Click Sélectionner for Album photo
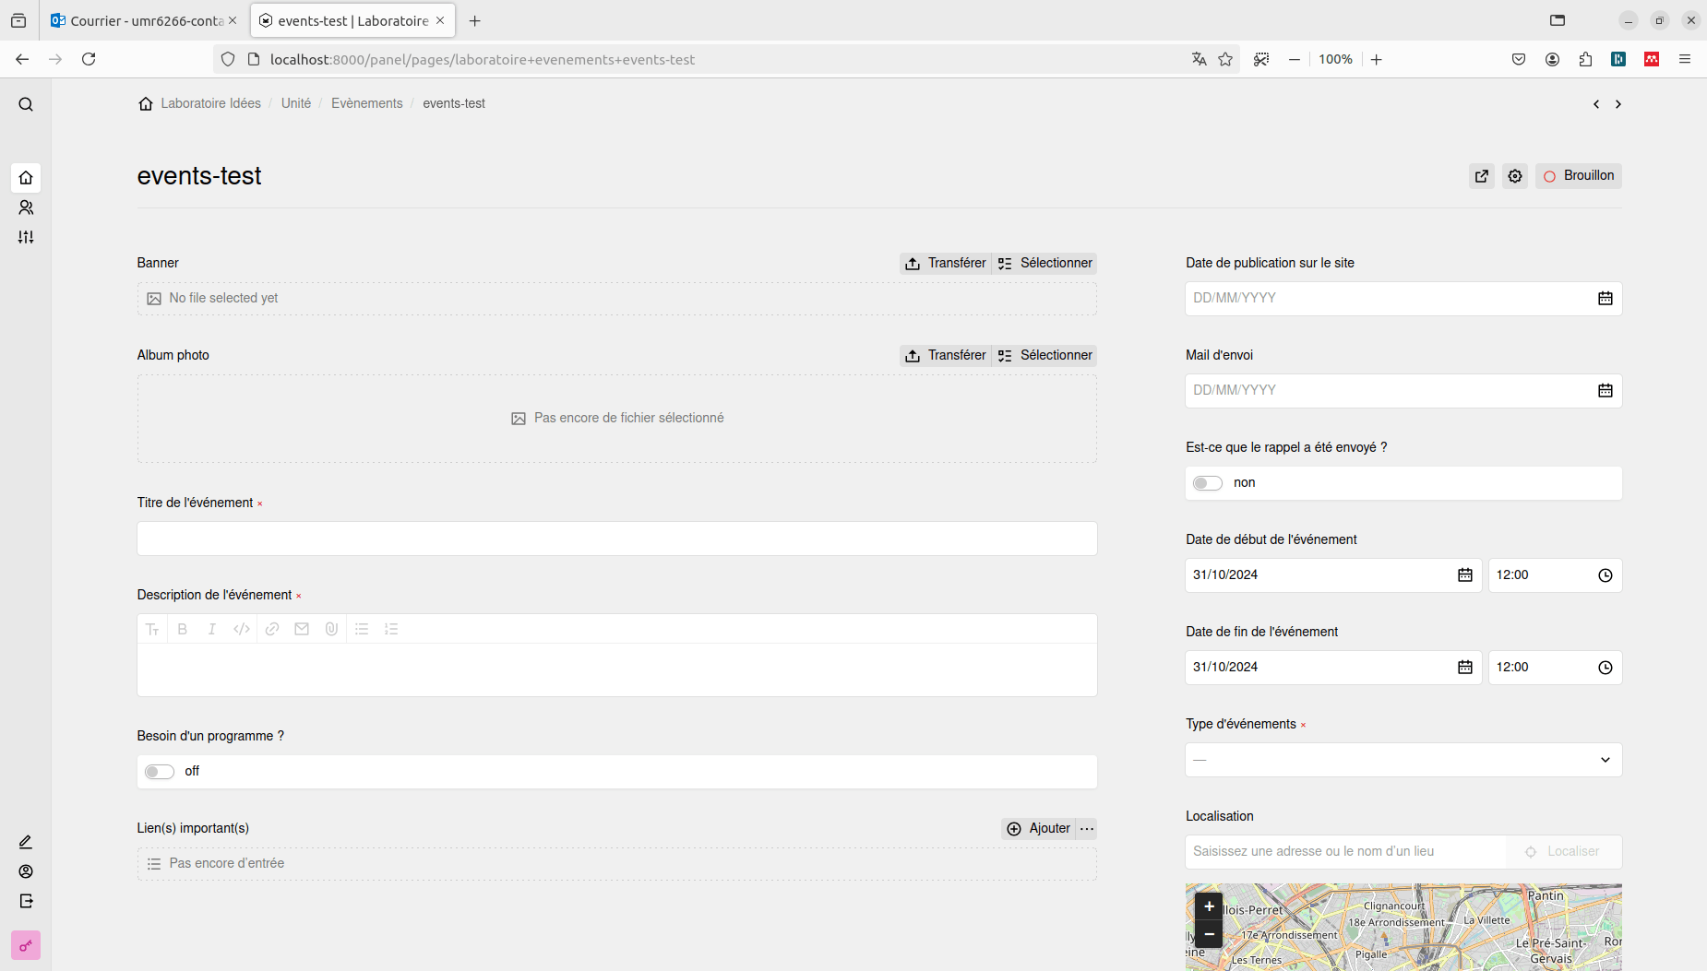The height and width of the screenshot is (971, 1707). coord(1044,356)
